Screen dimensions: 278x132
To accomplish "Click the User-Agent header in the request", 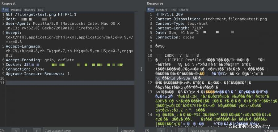I will (63, 26).
